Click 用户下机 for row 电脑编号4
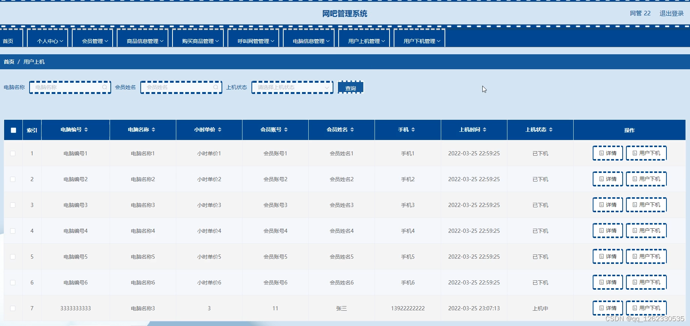Screen dimensions: 690x326 (x=646, y=231)
